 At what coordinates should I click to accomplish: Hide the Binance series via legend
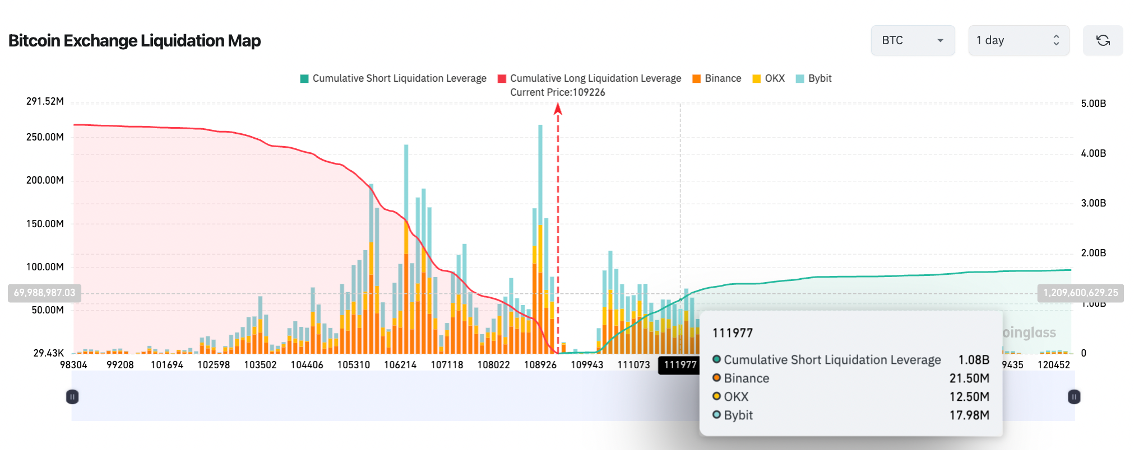[x=716, y=78]
